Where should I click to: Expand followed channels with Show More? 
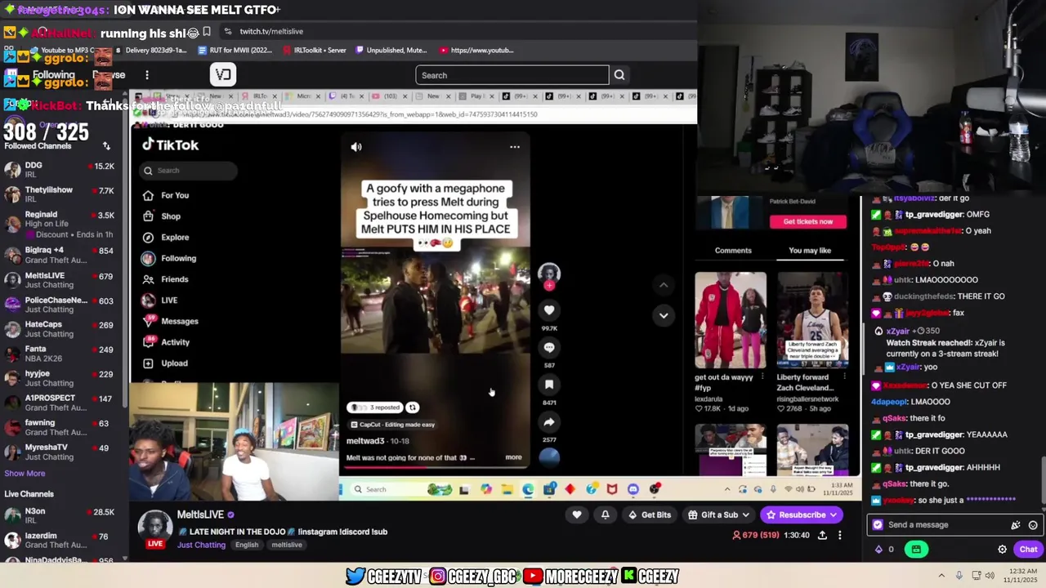[25, 474]
